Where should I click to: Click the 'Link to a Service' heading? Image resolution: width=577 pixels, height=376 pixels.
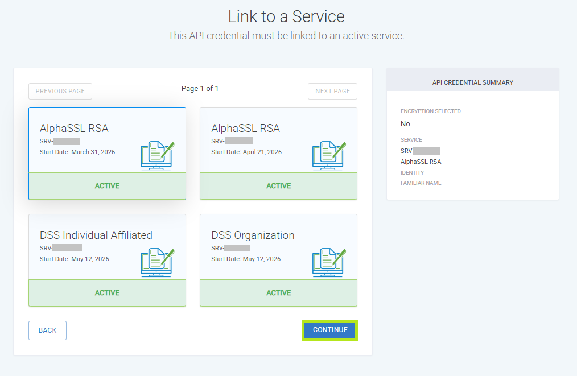point(286,16)
